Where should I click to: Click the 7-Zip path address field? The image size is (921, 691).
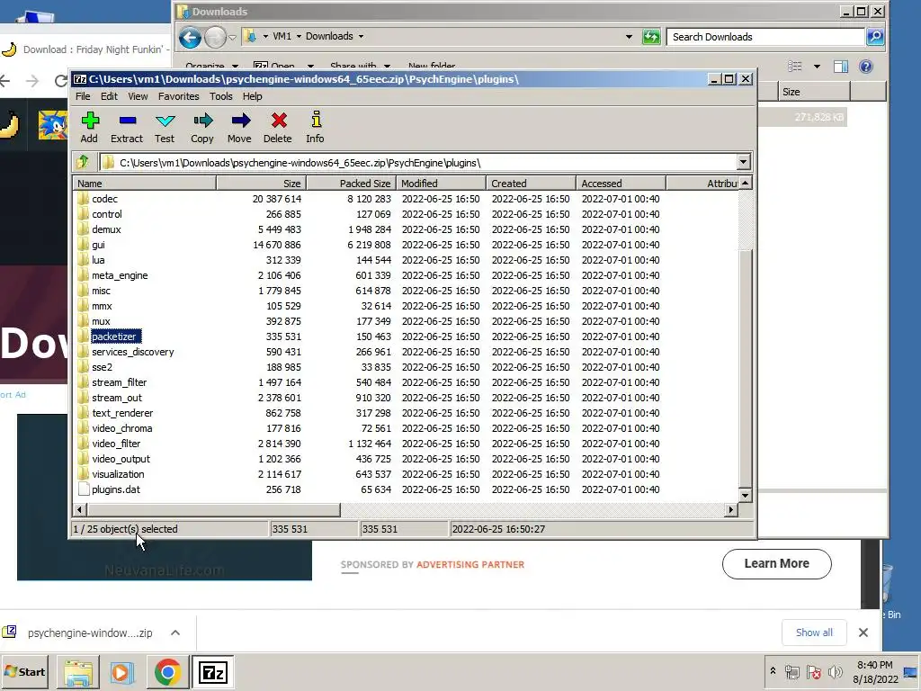coord(417,163)
